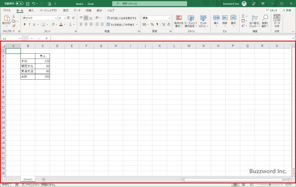
Task: Click the Insert Function fx icon
Action: coord(46,38)
